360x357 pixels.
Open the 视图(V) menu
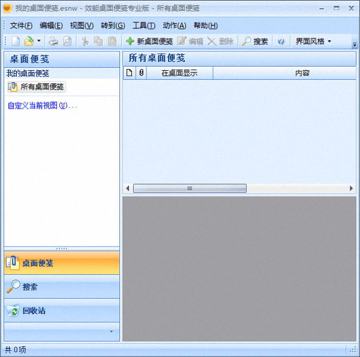pyautogui.click(x=82, y=26)
